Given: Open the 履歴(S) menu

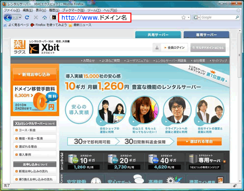Looking at the screenshot, I should (x=54, y=10).
